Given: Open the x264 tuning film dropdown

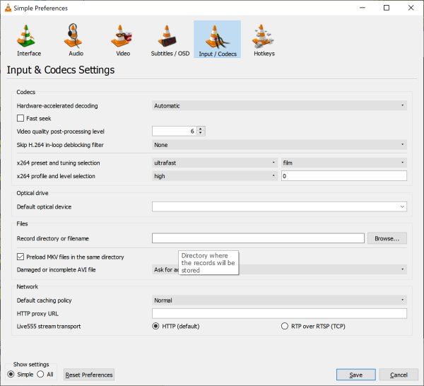Looking at the screenshot, I should pos(344,163).
